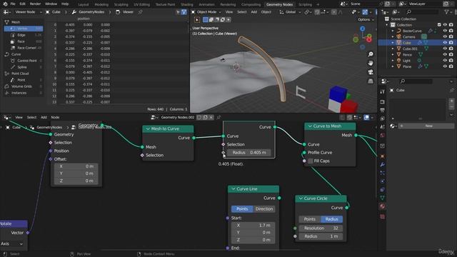Viewport: 457px width, 257px height.
Task: Open the Material properties tab
Action: tap(383, 206)
